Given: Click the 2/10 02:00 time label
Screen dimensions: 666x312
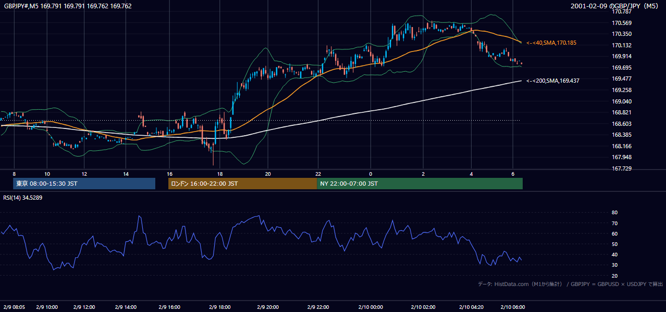Looking at the screenshot, I should tap(423, 307).
